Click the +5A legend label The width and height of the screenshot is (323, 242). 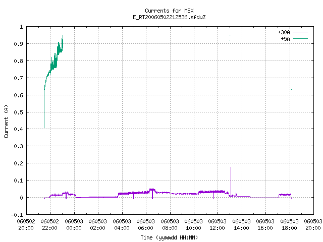tap(285, 39)
